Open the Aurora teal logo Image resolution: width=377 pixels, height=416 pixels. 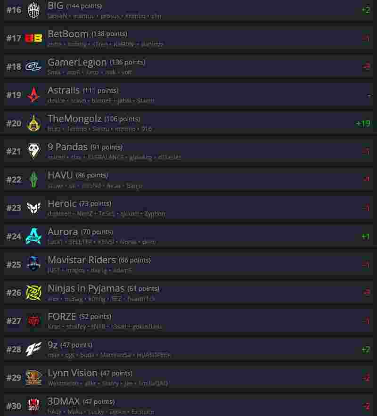tap(33, 236)
